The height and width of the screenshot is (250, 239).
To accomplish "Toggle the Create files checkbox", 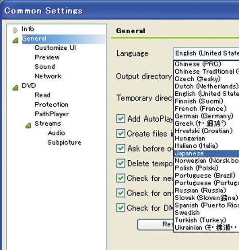I will (121, 134).
